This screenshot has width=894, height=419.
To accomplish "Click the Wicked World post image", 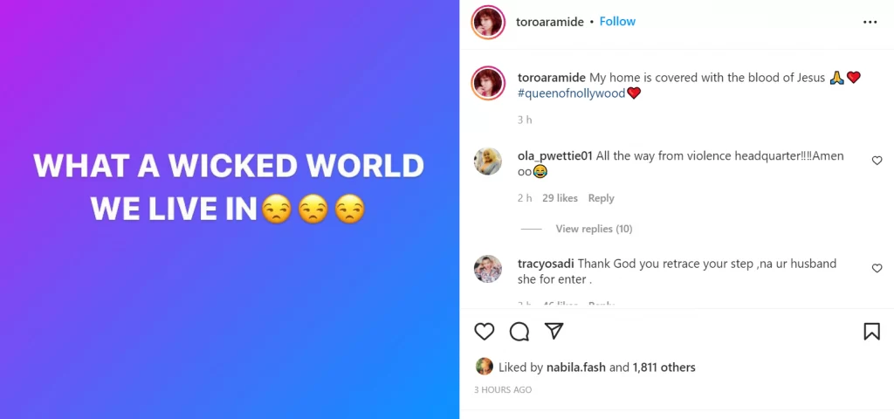I will click(x=230, y=209).
